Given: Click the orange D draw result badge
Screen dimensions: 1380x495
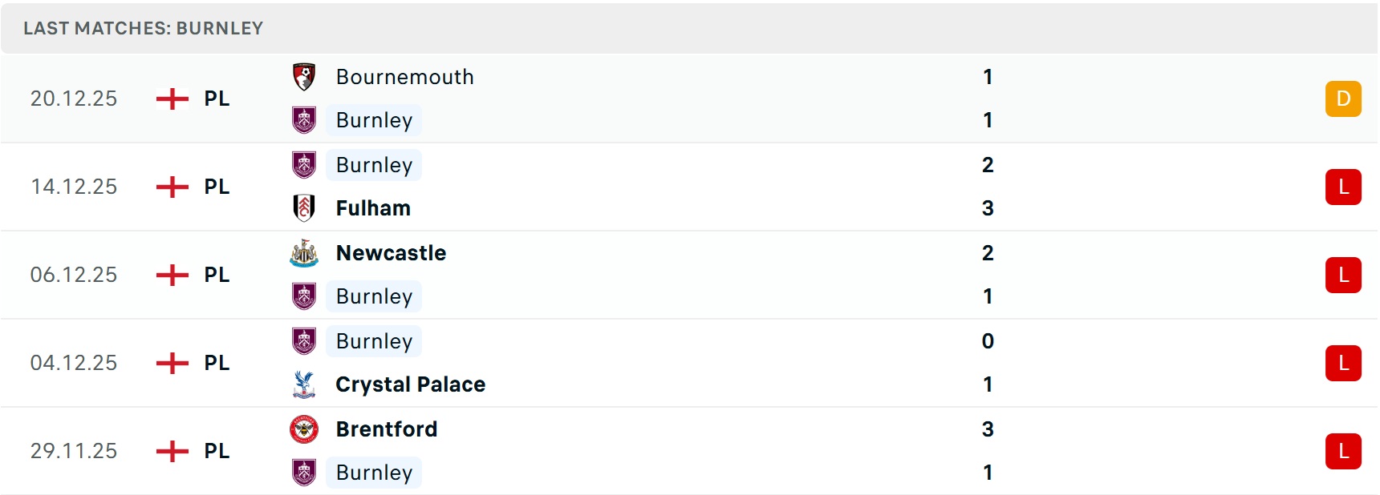Looking at the screenshot, I should (1343, 99).
